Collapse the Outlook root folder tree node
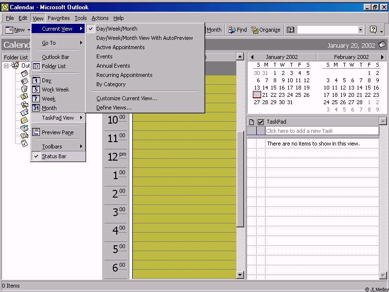Viewport: 389px width, 292px height. click(x=6, y=66)
